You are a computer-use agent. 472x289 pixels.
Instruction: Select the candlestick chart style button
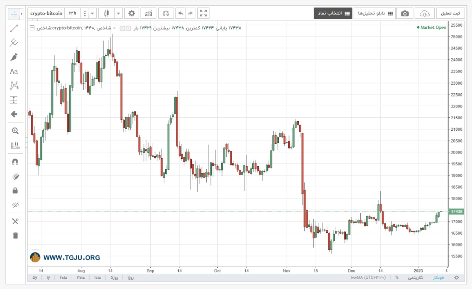point(106,13)
